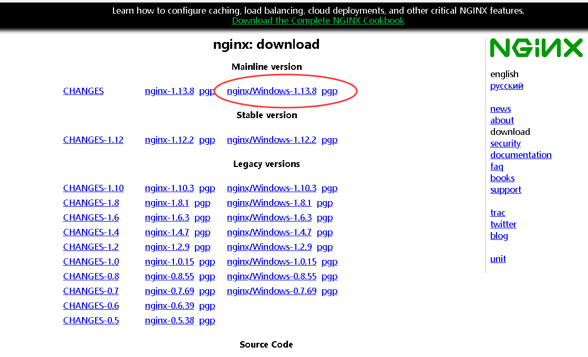Download nginx-0.6.39

click(x=170, y=306)
